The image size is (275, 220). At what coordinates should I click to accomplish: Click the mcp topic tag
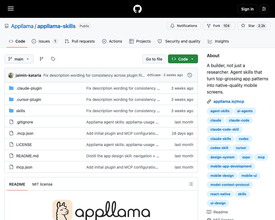tap(261, 157)
